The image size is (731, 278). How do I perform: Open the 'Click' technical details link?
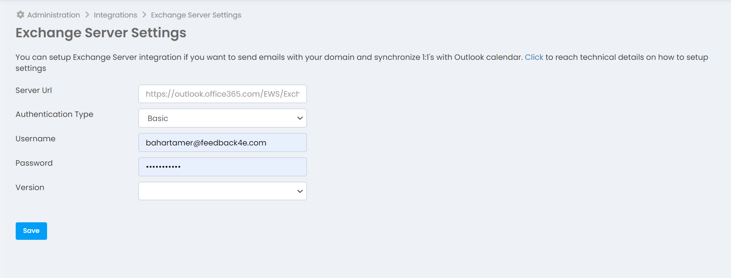pyautogui.click(x=534, y=57)
